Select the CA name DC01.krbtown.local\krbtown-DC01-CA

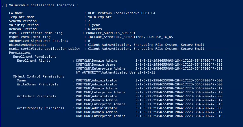[121, 13]
